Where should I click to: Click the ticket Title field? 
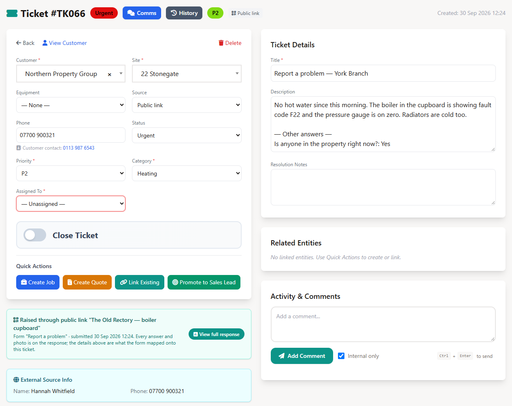click(x=383, y=73)
